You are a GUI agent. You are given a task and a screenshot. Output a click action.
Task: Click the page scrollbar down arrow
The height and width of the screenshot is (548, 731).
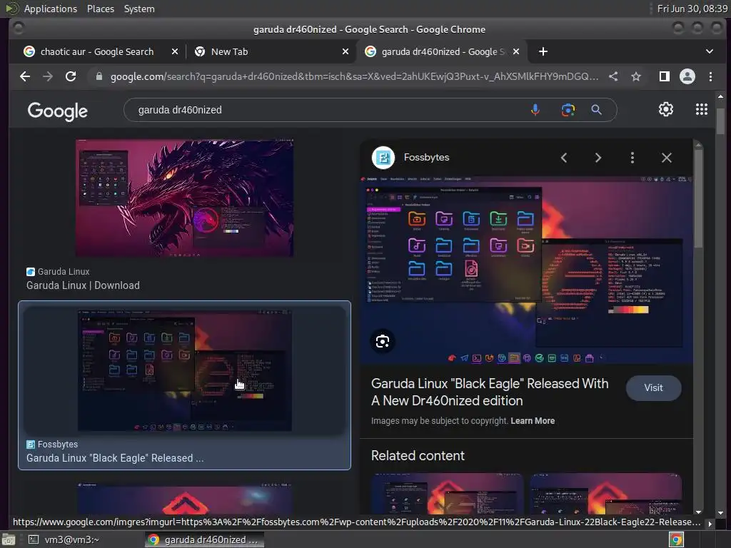tap(721, 512)
